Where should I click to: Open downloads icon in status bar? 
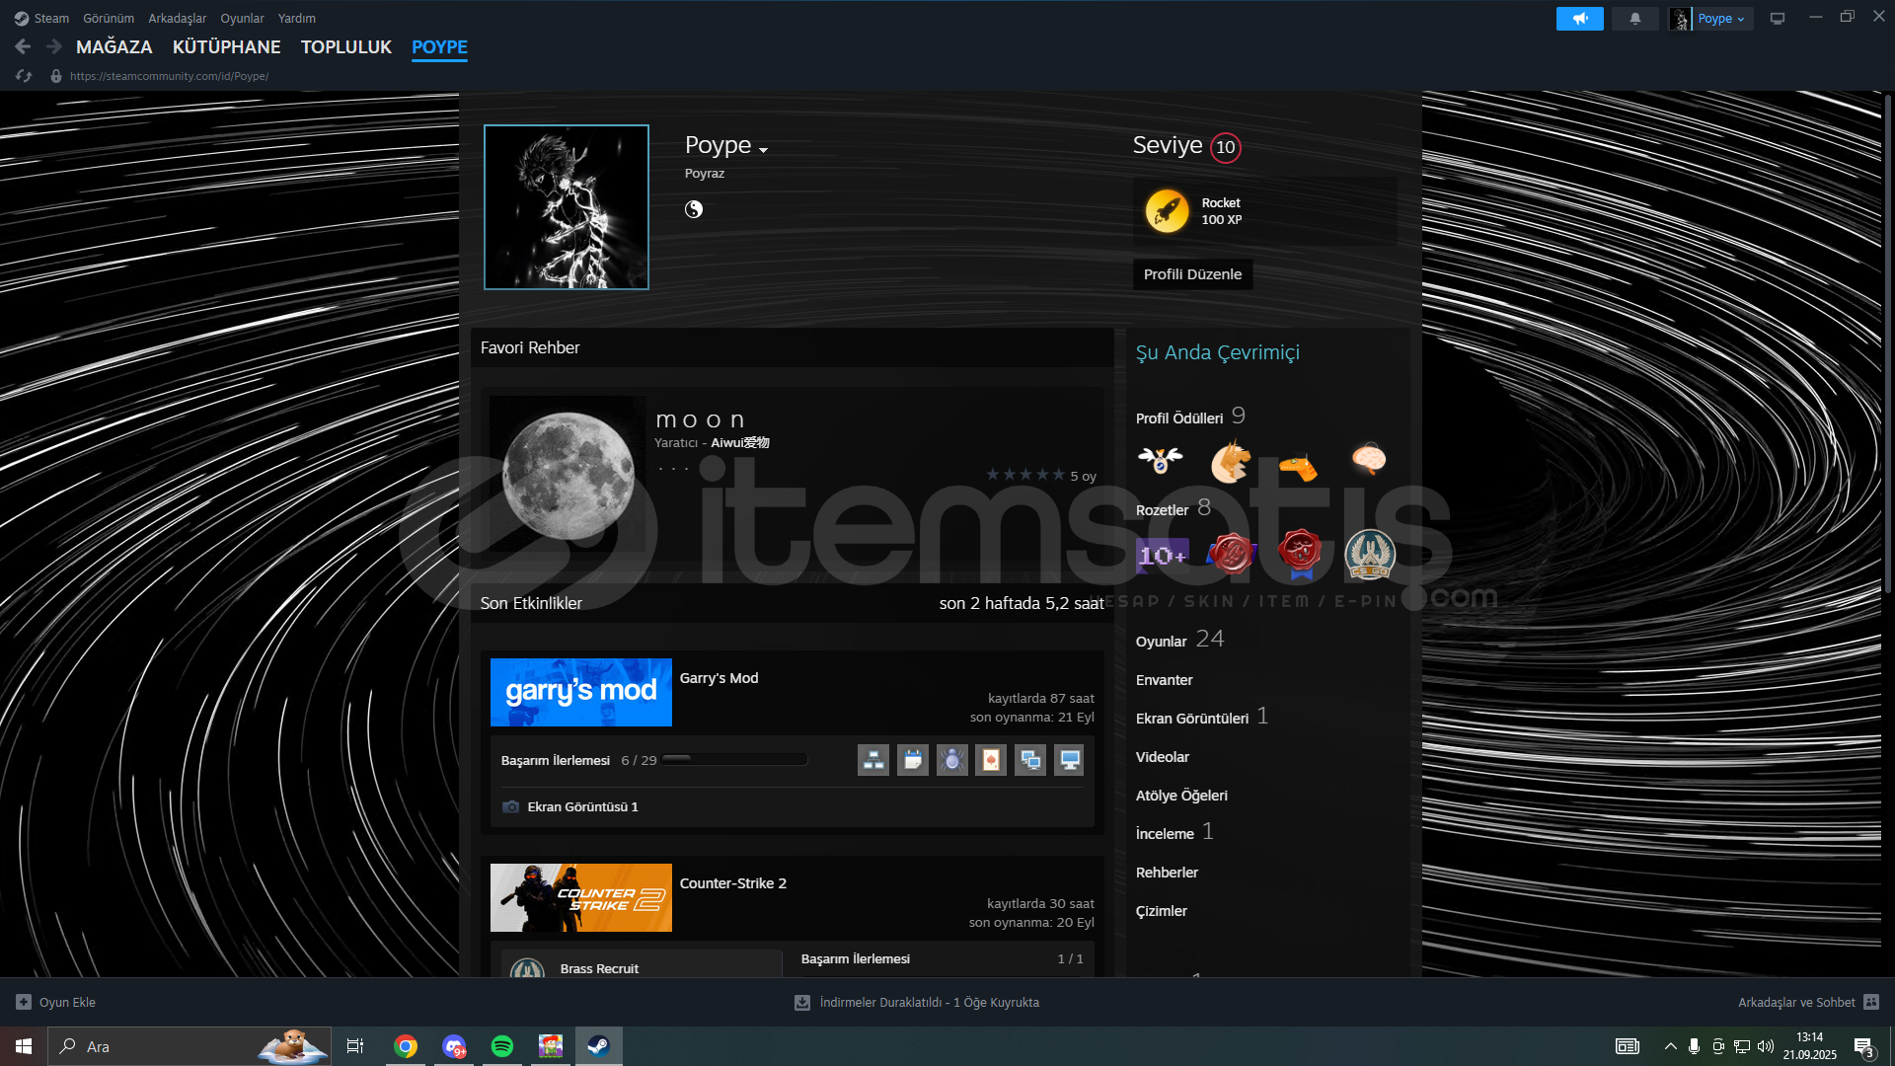coord(802,1002)
